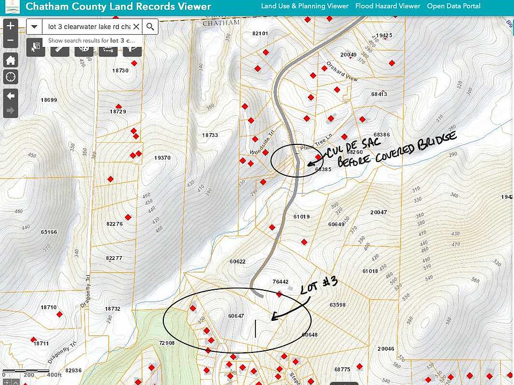Select parcel labeled 82276

coord(115,224)
